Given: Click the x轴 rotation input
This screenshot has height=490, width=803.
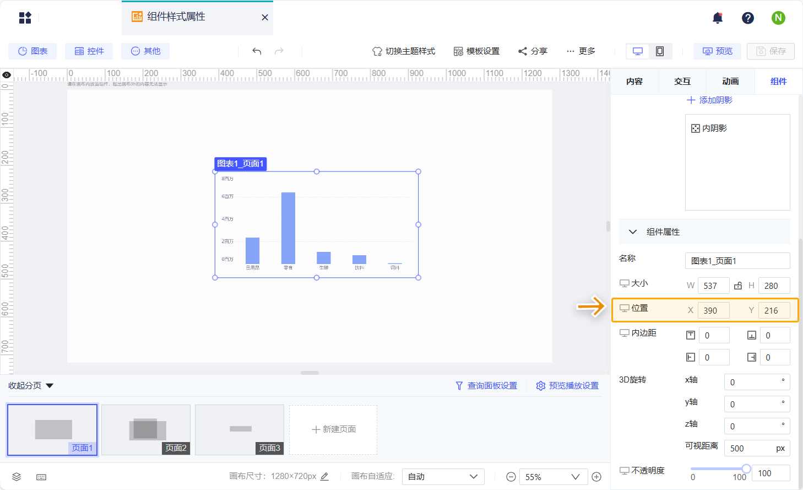Looking at the screenshot, I should click(x=757, y=382).
